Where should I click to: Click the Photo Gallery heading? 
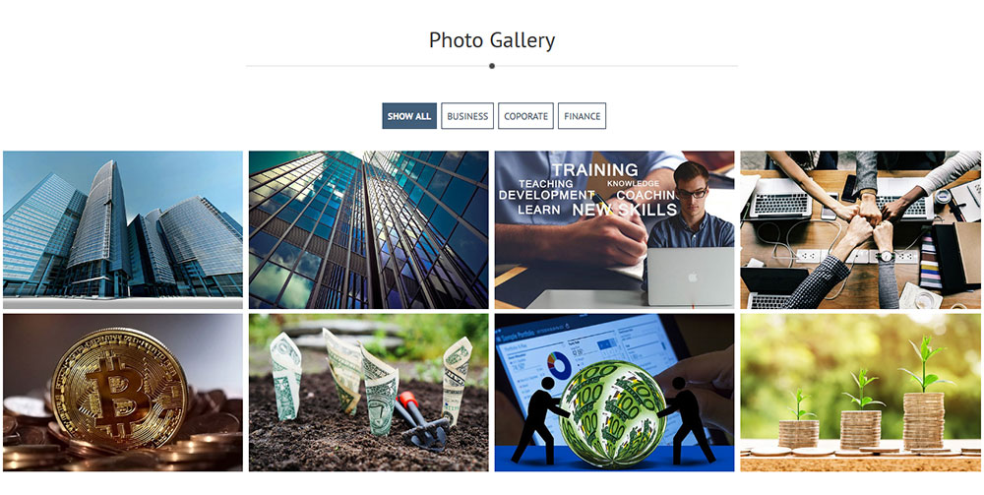pyautogui.click(x=492, y=40)
